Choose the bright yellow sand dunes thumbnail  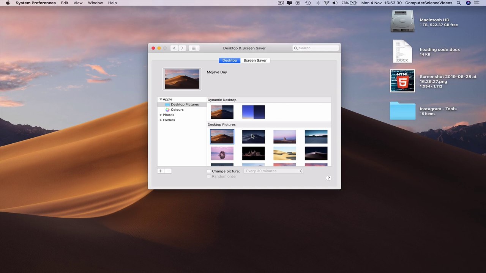point(285,154)
